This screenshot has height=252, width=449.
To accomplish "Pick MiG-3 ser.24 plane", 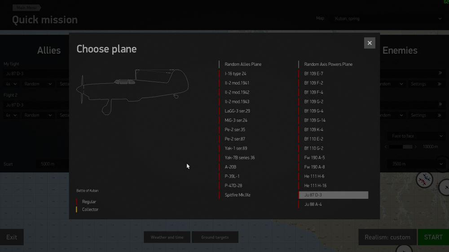I will tap(236, 120).
